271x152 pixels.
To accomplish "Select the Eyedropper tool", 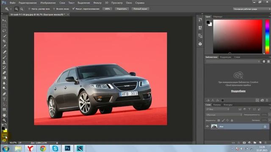I will (4, 46).
